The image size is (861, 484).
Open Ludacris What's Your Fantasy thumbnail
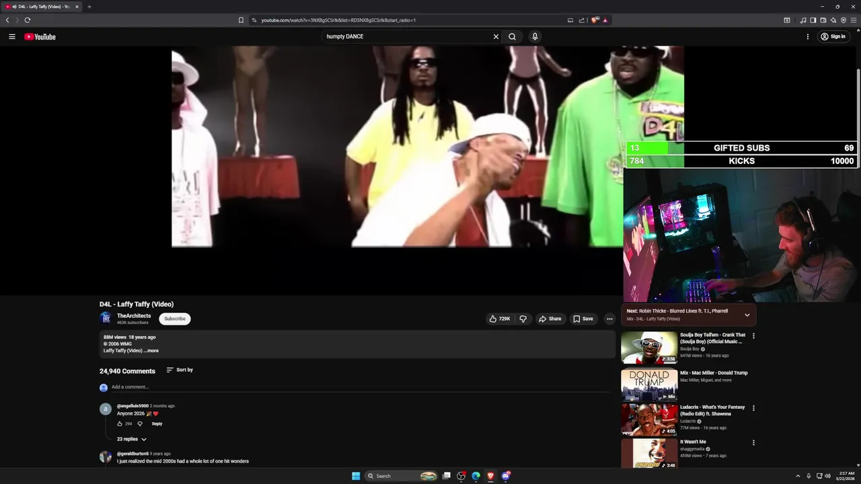(x=649, y=419)
